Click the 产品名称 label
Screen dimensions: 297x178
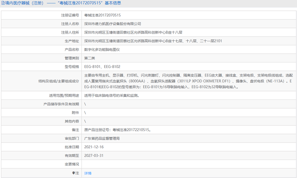(72, 50)
